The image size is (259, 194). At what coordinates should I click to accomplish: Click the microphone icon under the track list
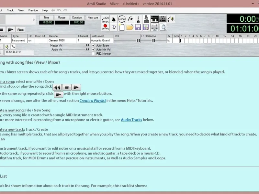13,47
